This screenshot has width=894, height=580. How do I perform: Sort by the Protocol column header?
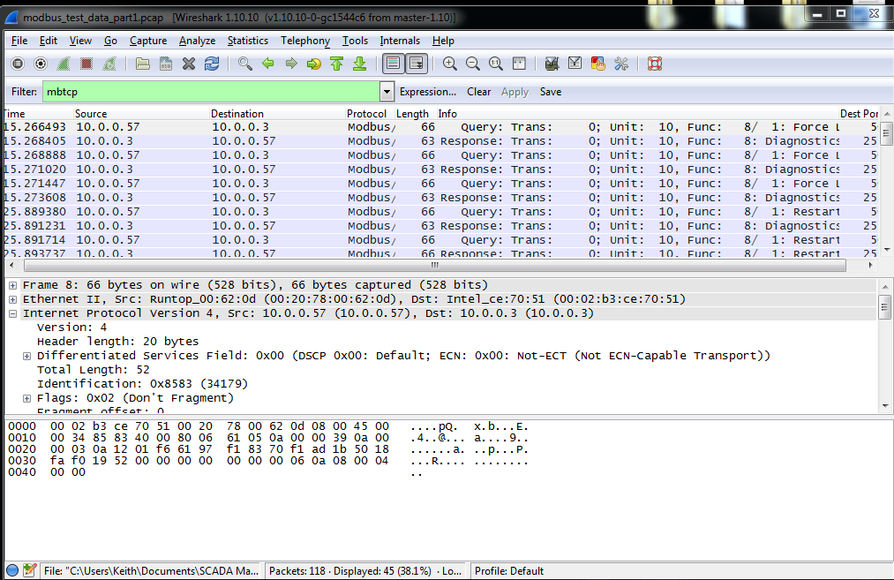pyautogui.click(x=370, y=114)
